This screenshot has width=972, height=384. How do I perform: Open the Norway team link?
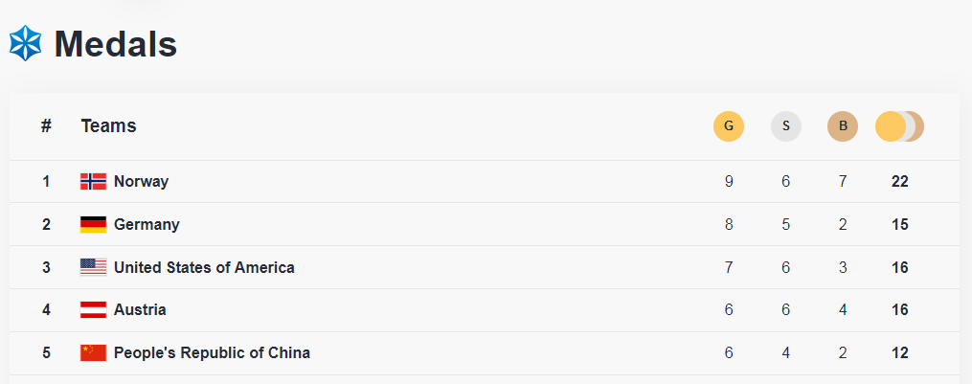click(x=141, y=182)
